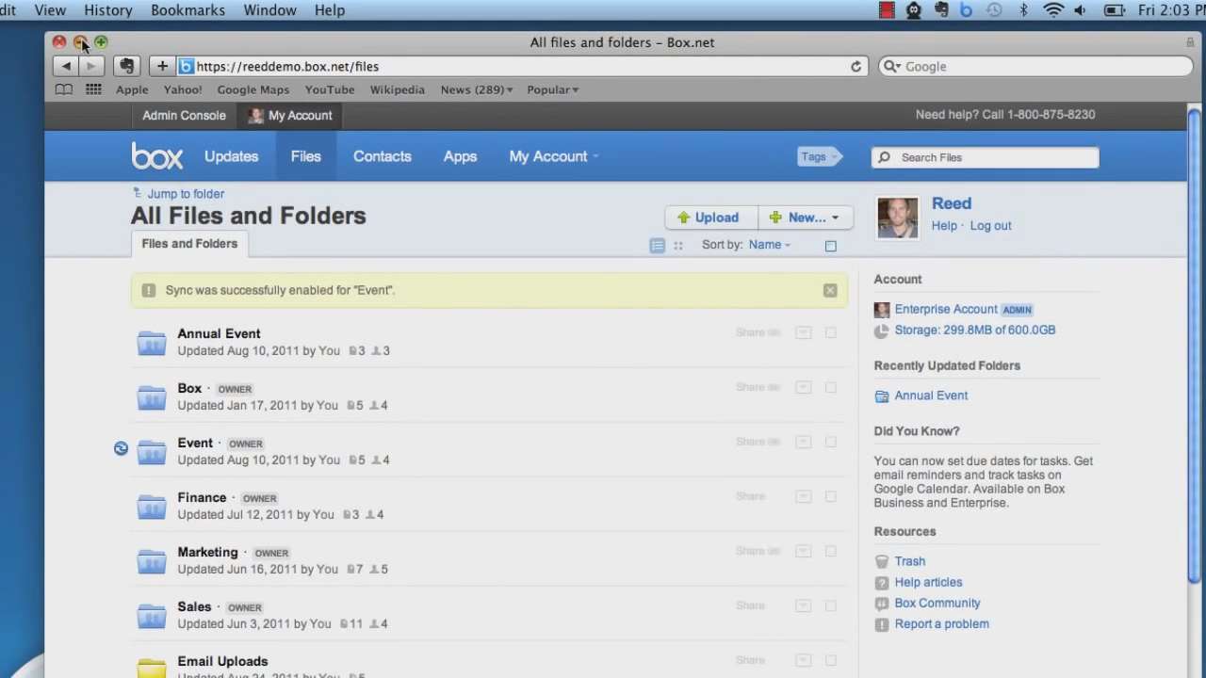Click the Log out link

pyautogui.click(x=990, y=226)
